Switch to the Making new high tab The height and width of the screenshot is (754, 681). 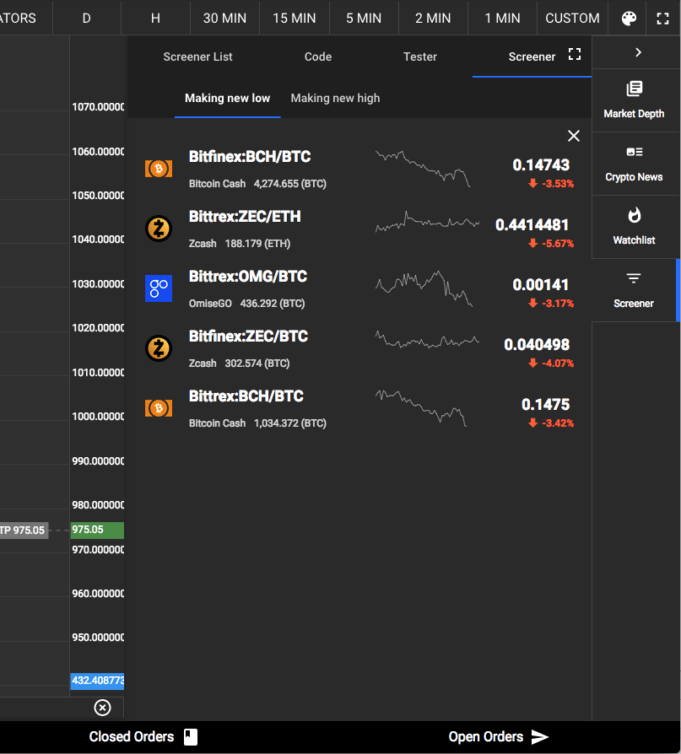coord(335,98)
